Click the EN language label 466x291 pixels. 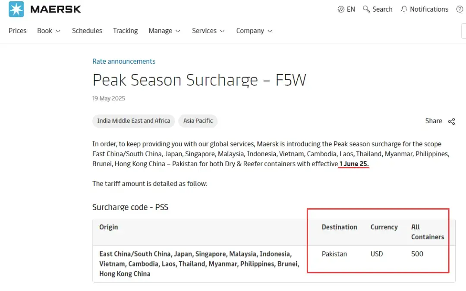pos(351,9)
